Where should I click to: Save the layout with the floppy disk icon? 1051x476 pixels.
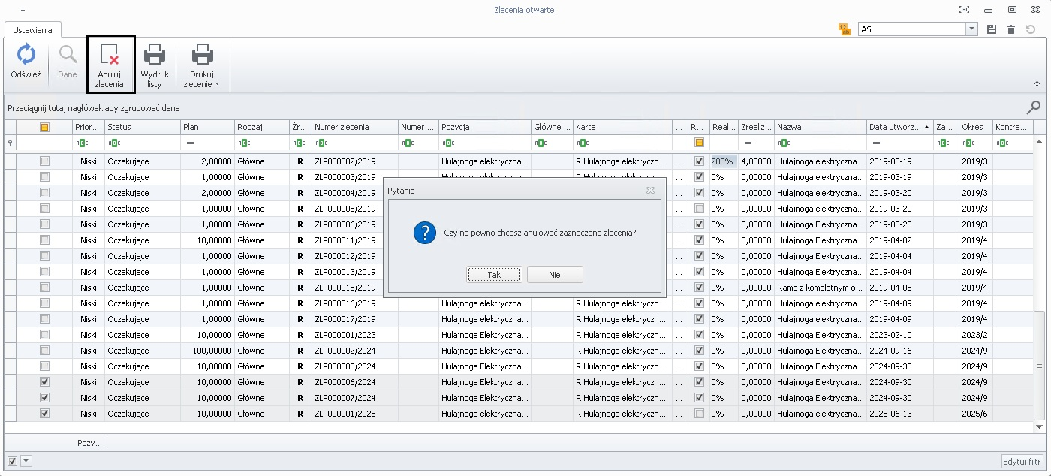(x=992, y=29)
